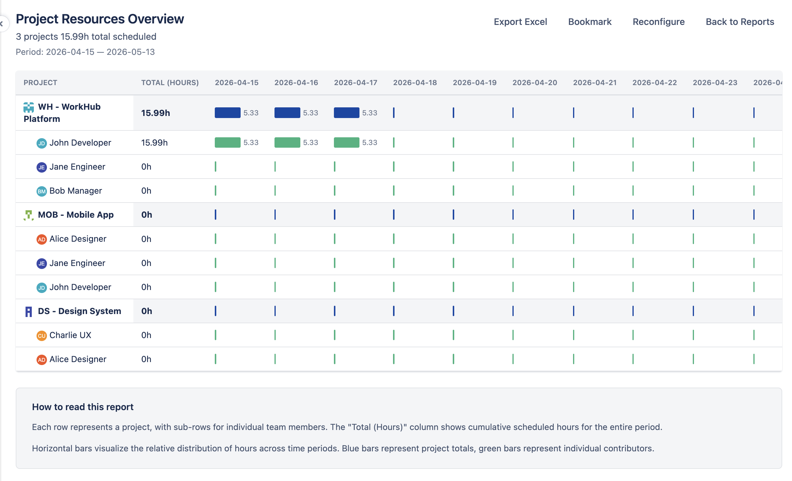Open the Reconfigure option
Screen dimensions: 792x481
click(x=659, y=21)
